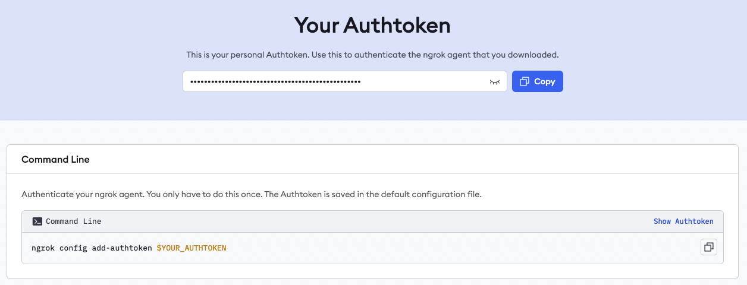Screen dimensions: 747x285
Task: Click the Show Authtoken link
Action: 683,221
